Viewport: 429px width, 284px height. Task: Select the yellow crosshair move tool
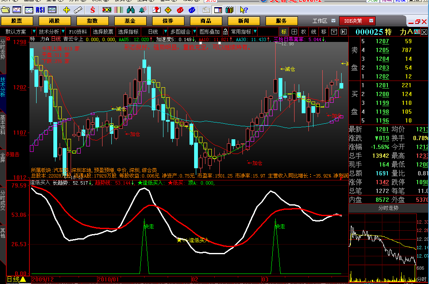(x=66, y=10)
